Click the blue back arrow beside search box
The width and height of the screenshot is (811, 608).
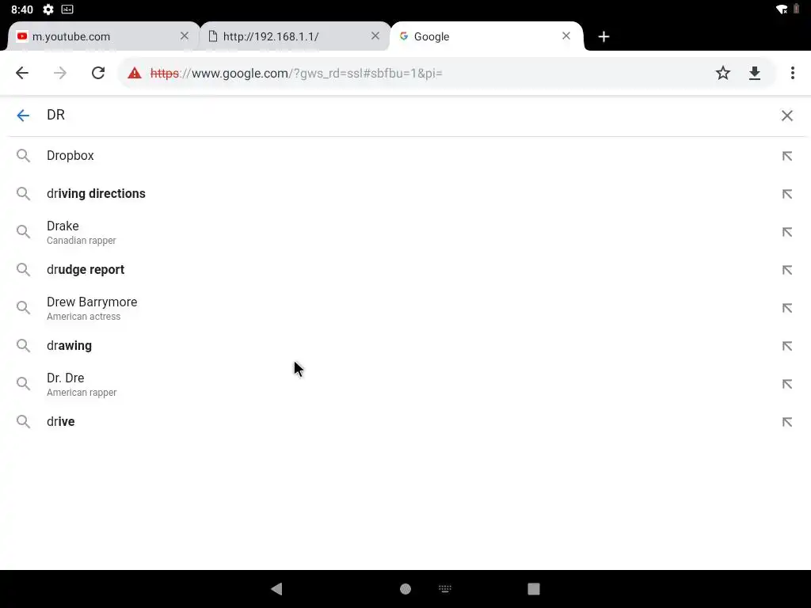(x=23, y=116)
